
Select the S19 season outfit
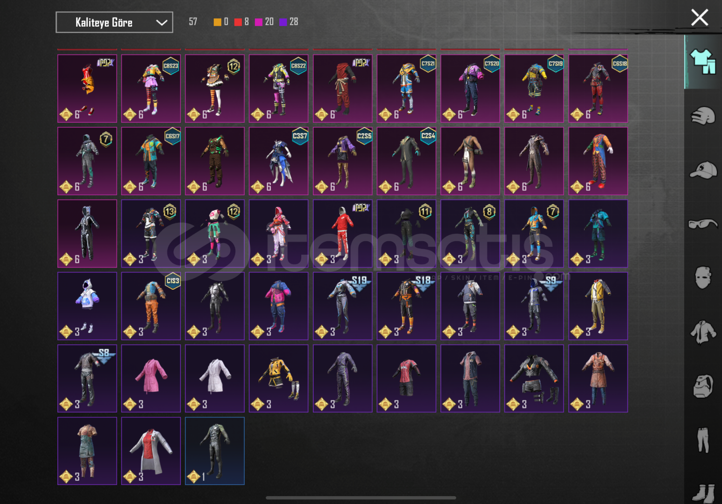click(342, 306)
